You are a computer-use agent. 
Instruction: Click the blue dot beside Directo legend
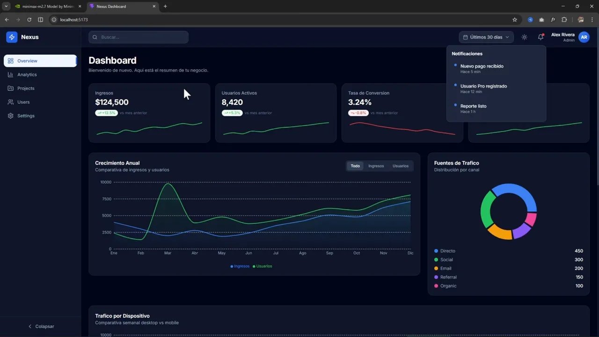436,251
